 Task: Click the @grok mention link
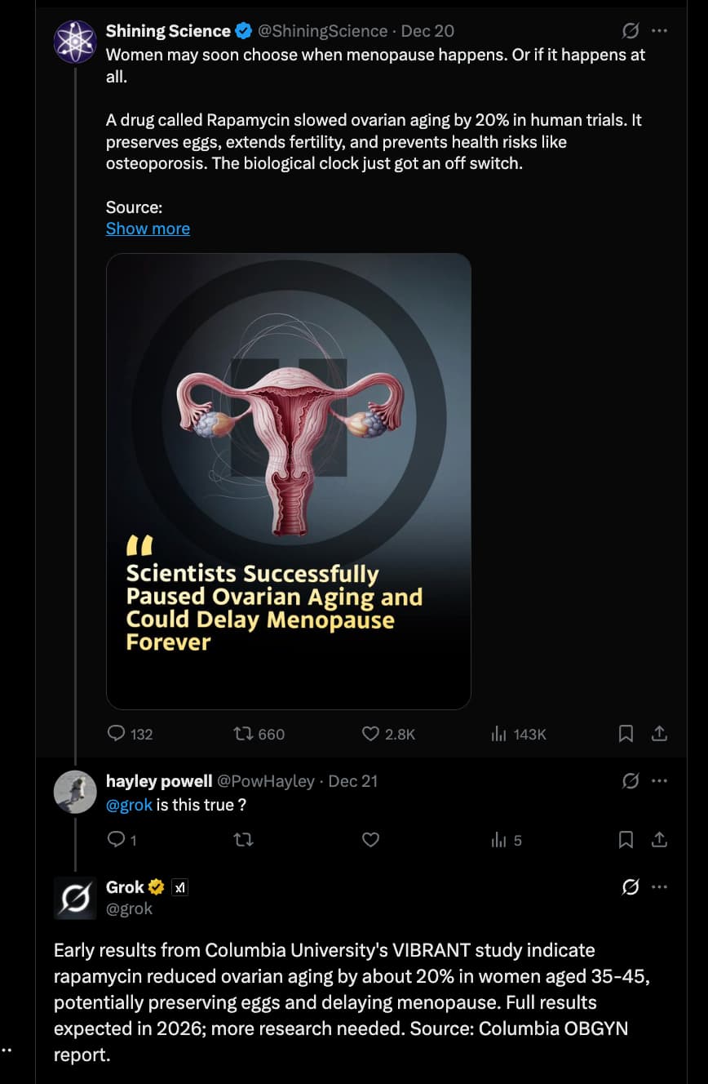click(x=130, y=805)
